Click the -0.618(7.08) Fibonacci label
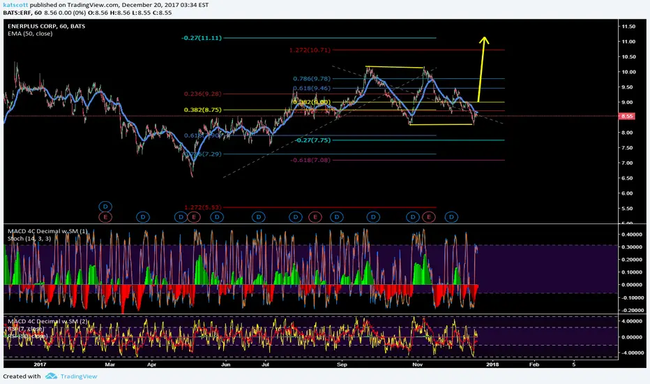650x384 pixels. pos(310,160)
